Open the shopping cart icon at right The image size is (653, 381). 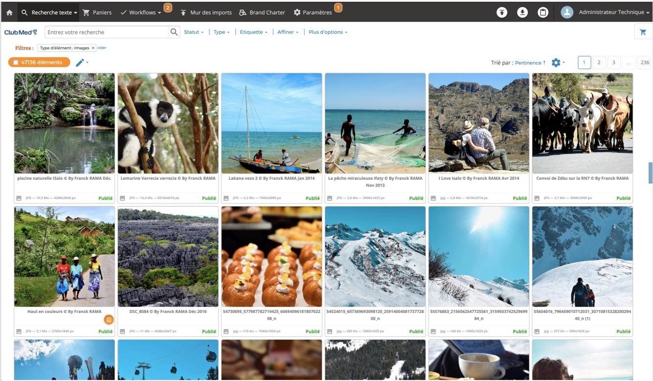pos(643,32)
